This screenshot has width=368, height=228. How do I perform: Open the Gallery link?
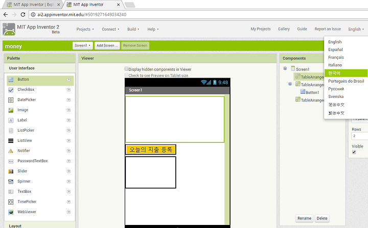[x=284, y=29]
